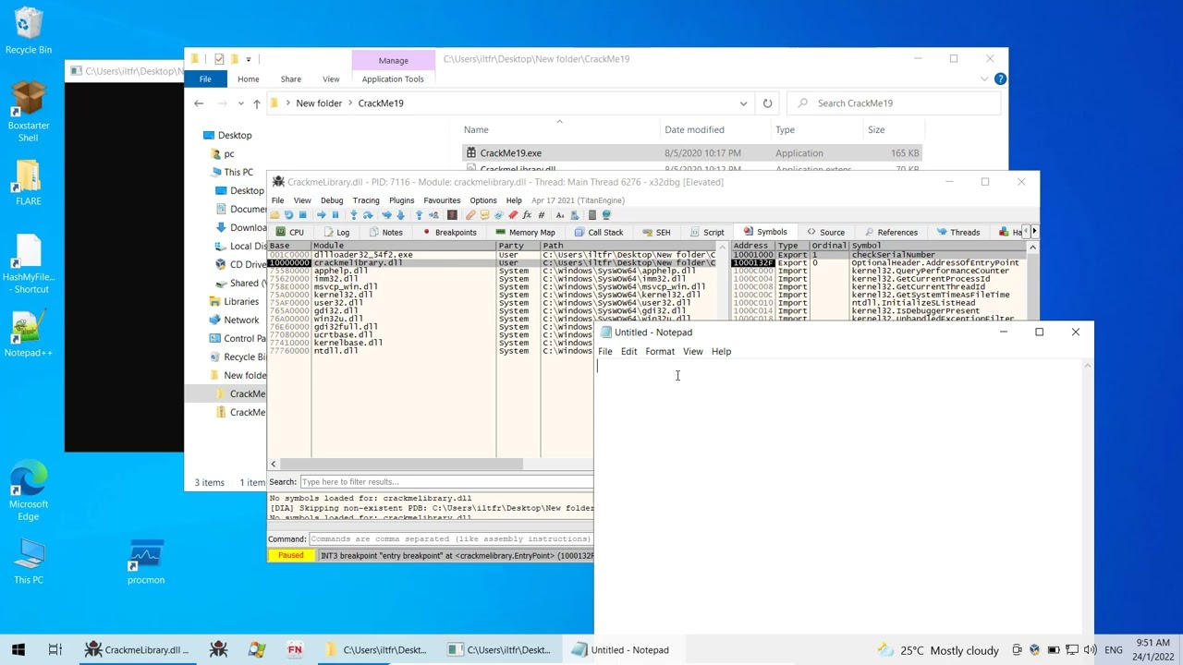Click the x32dbg command input field
This screenshot has width=1183, height=665.
point(451,539)
